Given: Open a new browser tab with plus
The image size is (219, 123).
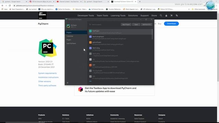Looking at the screenshot, I should [x=140, y=1].
